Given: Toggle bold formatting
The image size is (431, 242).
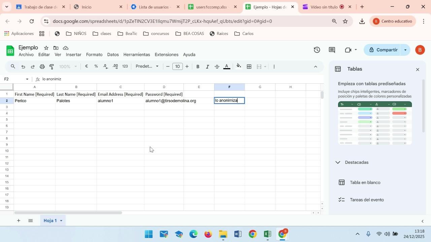Looking at the screenshot, I should click(198, 67).
